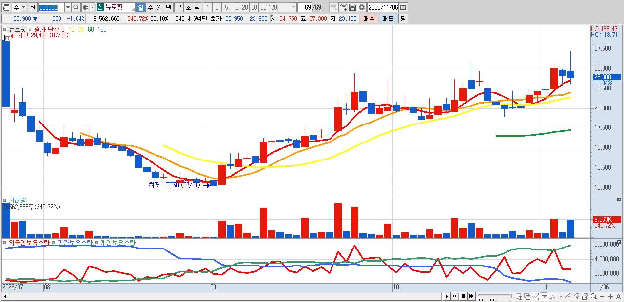The width and height of the screenshot is (624, 302).
Task: Click the grid table icon under legend
Action: click(8, 37)
